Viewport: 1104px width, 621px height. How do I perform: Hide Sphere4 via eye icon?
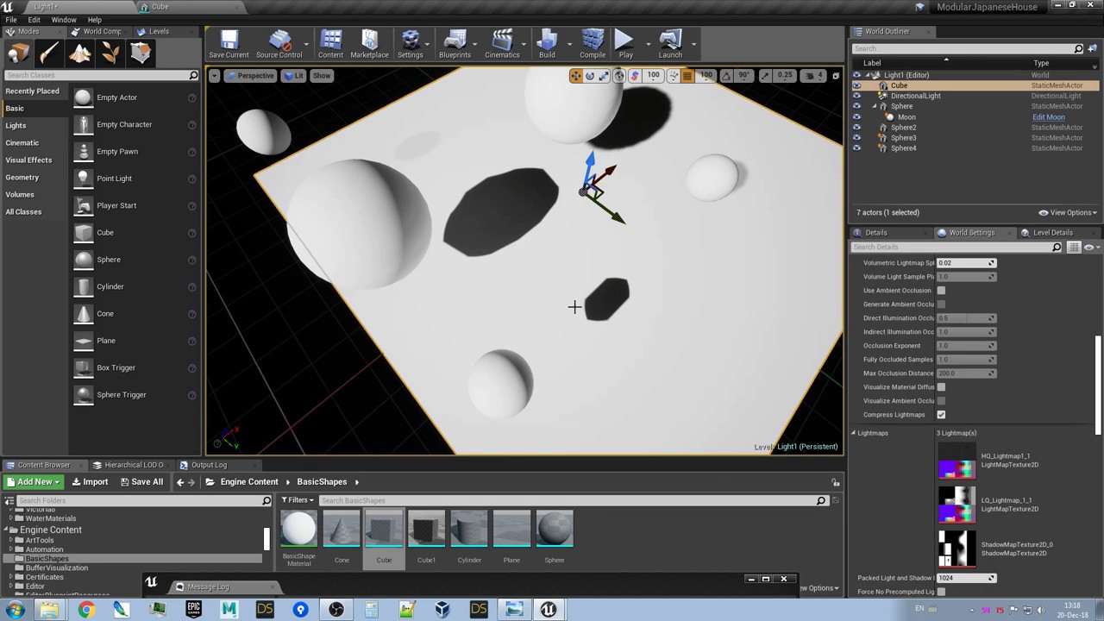856,148
